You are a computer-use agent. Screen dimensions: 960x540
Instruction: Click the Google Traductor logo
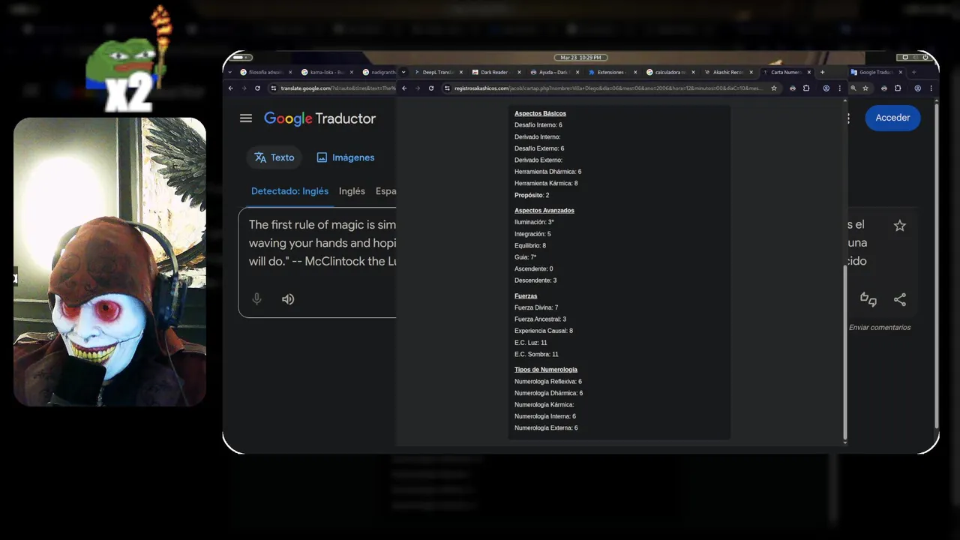[x=319, y=118]
